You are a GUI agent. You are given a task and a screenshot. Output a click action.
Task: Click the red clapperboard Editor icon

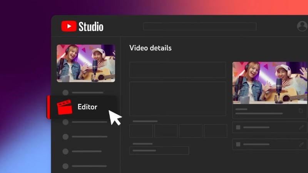point(64,107)
